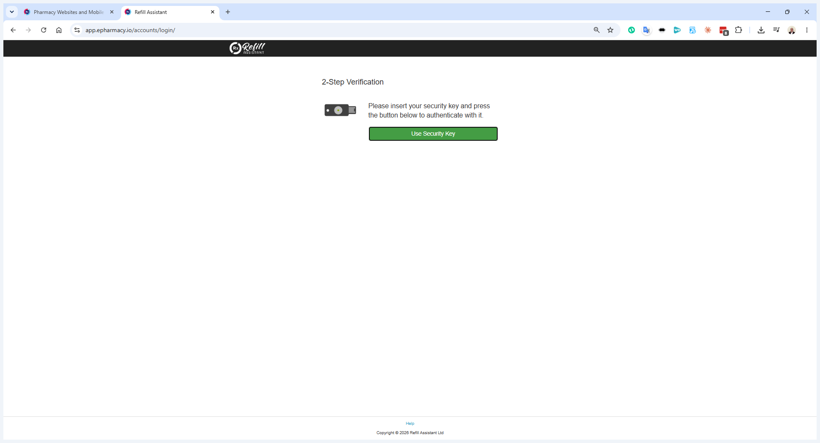Open the Extensions puzzle menu
820x443 pixels.
point(739,30)
